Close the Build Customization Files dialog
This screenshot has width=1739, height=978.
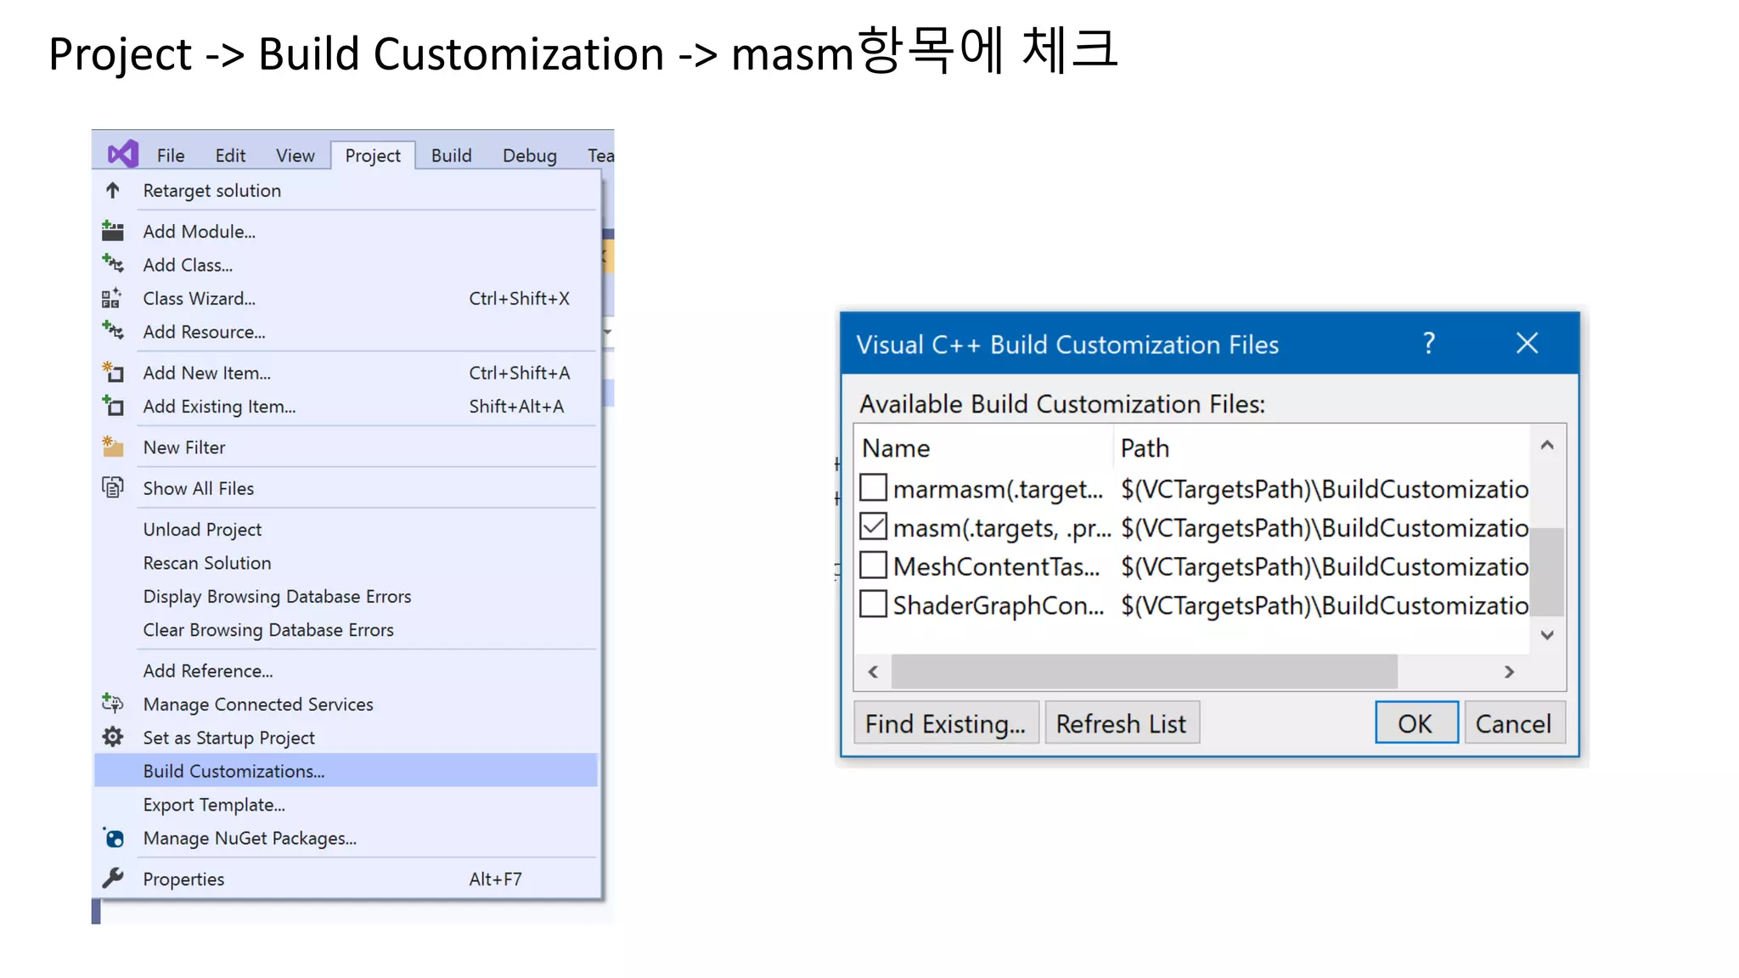tap(1527, 343)
